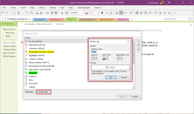Viewport: 194px width, 114px height.
Task: Open the font name Verdana dropdown
Action: [83, 13]
